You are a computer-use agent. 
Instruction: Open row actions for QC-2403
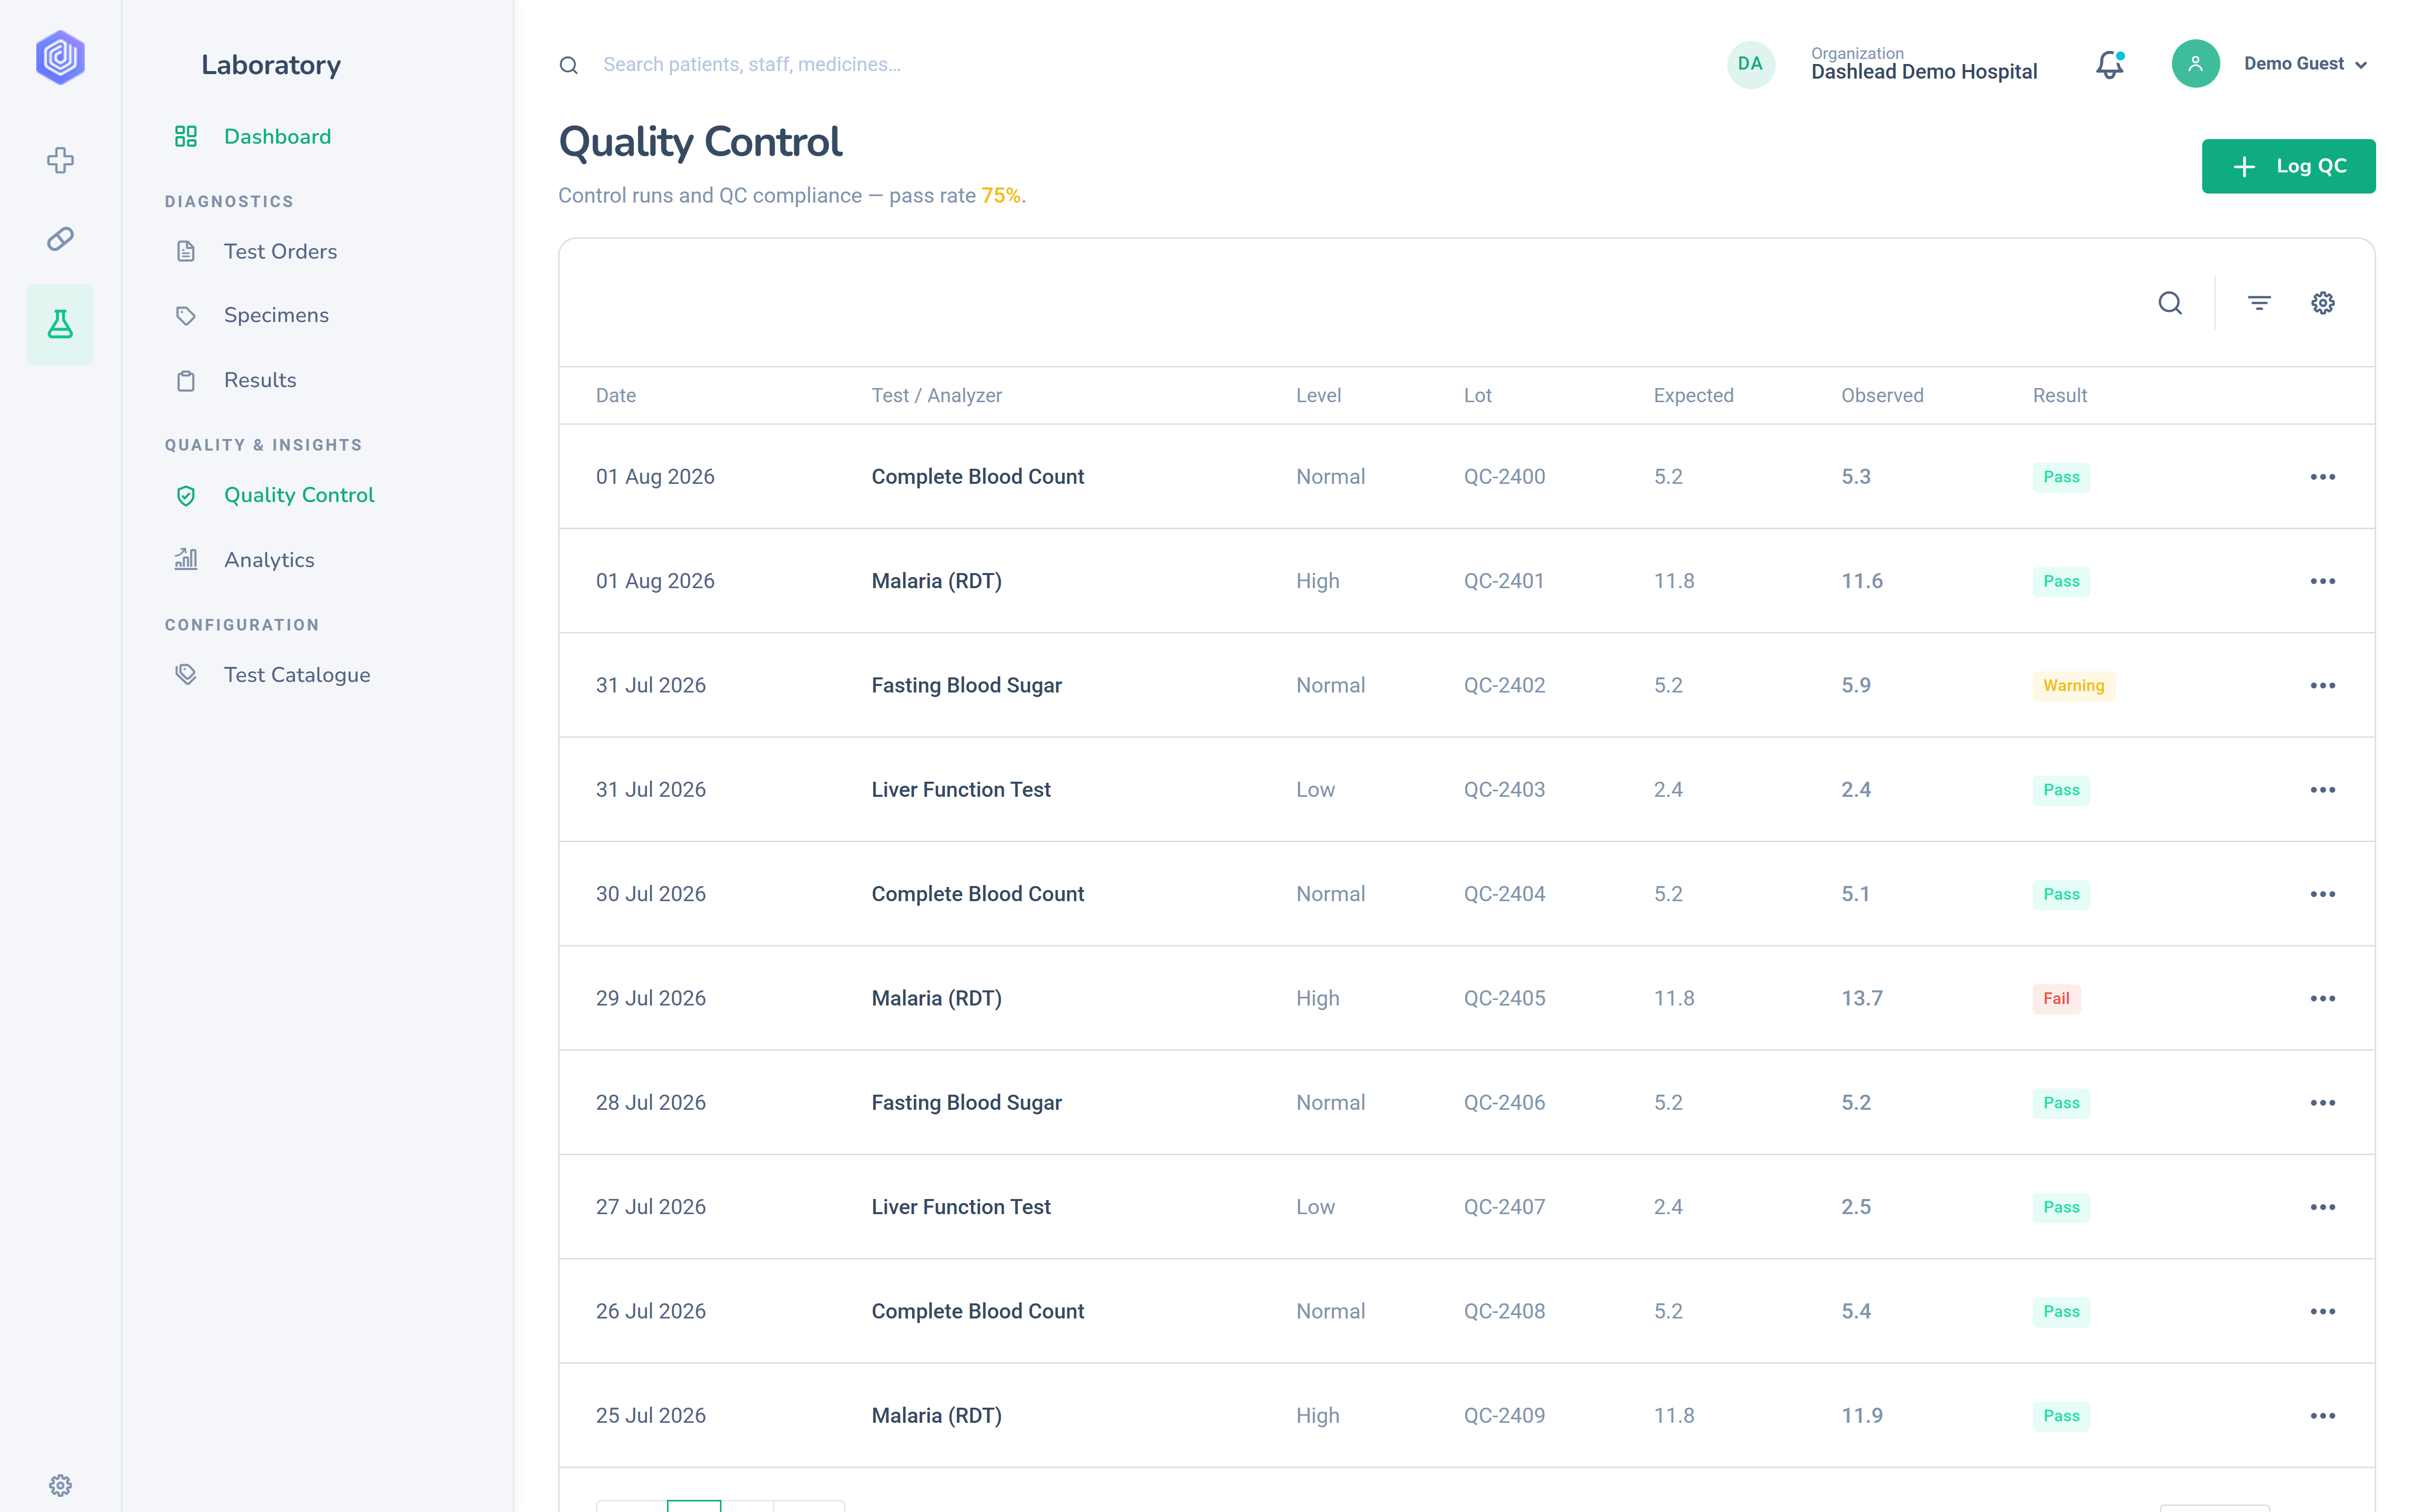click(2323, 790)
